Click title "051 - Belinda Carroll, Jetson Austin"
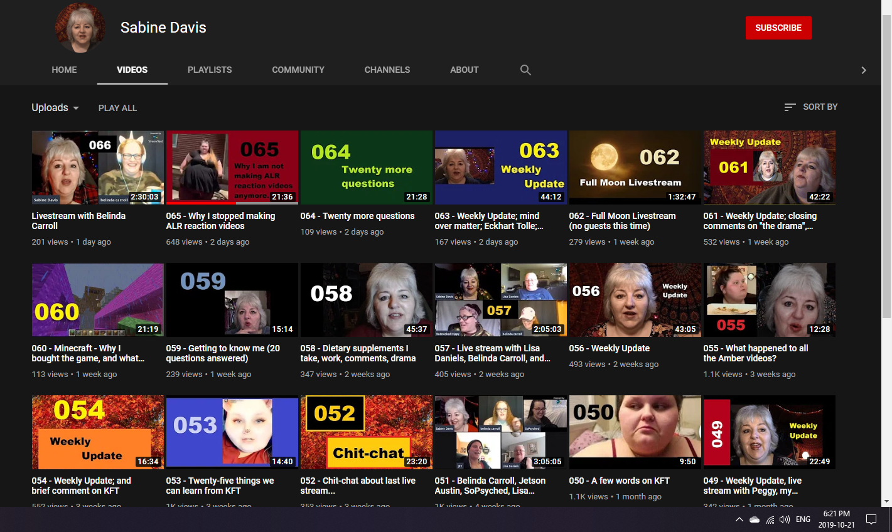 pyautogui.click(x=490, y=486)
